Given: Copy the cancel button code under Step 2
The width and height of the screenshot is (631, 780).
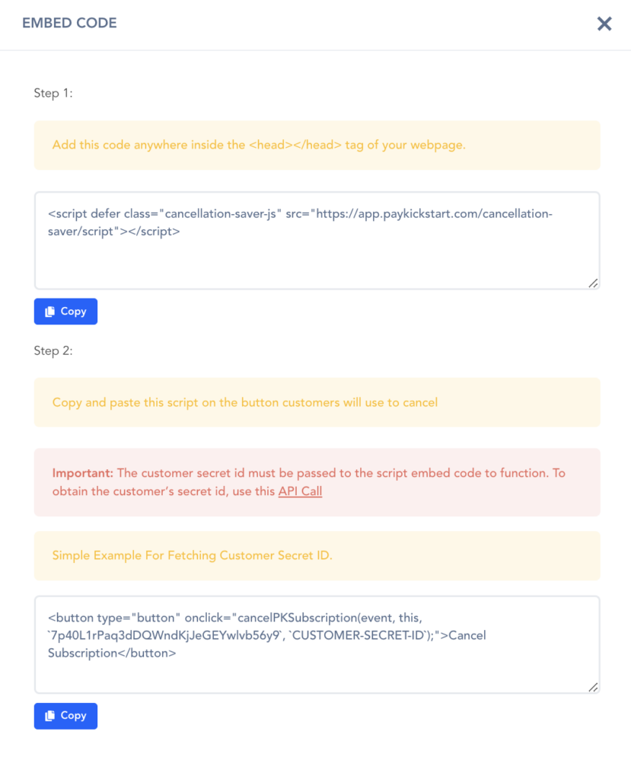Looking at the screenshot, I should point(65,716).
